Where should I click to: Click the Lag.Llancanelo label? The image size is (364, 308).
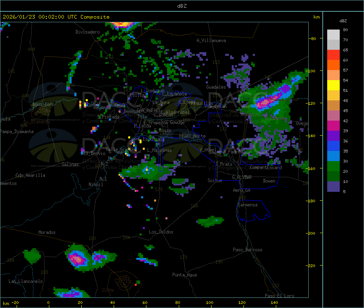pyautogui.click(x=26, y=281)
